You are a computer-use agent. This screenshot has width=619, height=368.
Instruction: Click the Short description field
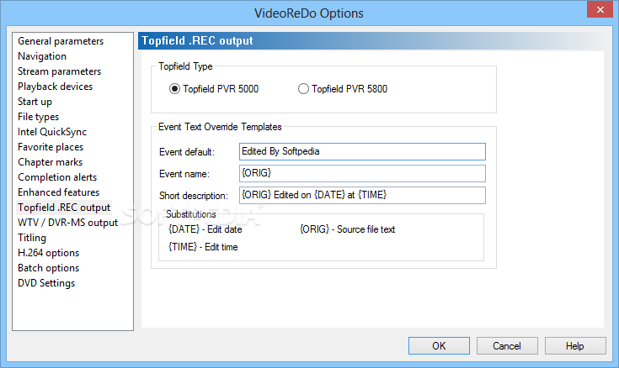click(363, 195)
